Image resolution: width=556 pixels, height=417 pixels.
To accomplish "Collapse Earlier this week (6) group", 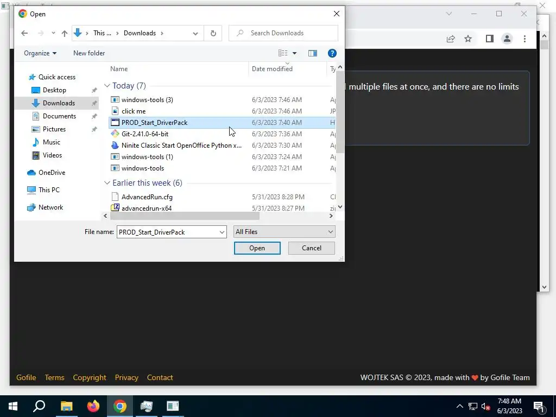I will tap(107, 183).
